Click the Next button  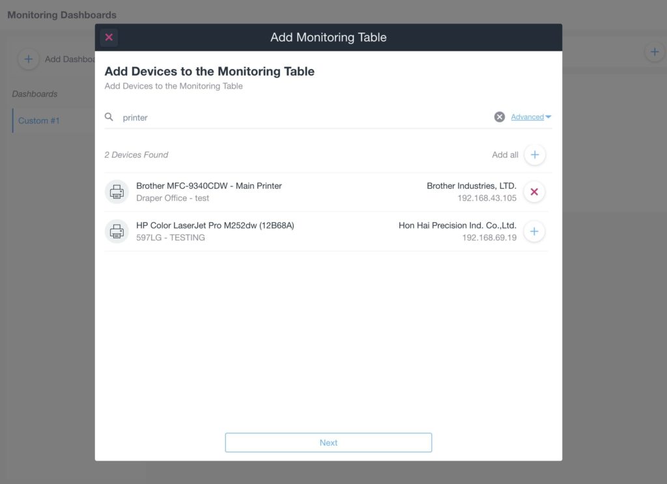pos(328,443)
